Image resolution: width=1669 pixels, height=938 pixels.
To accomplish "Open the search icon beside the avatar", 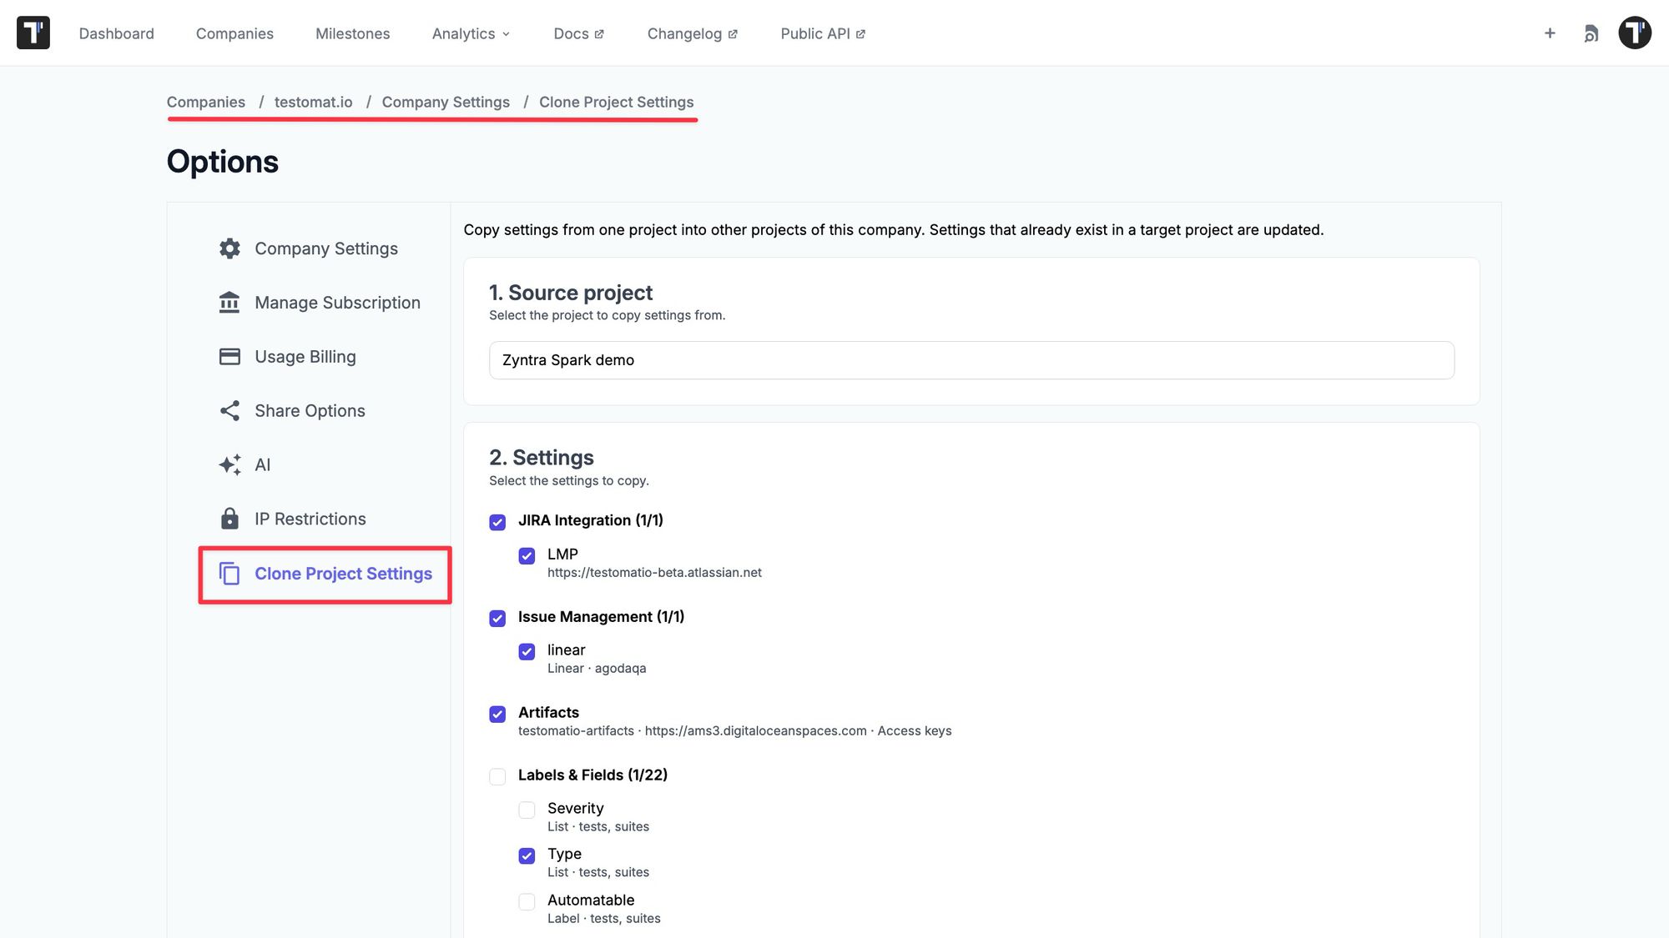I will [x=1591, y=33].
